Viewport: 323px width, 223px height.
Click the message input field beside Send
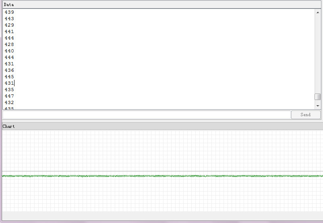point(147,115)
